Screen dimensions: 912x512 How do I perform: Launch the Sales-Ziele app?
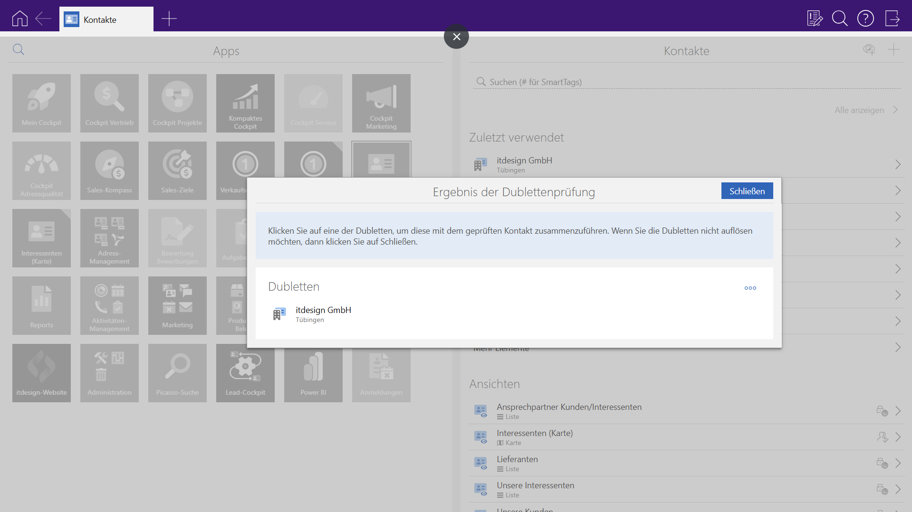point(177,171)
